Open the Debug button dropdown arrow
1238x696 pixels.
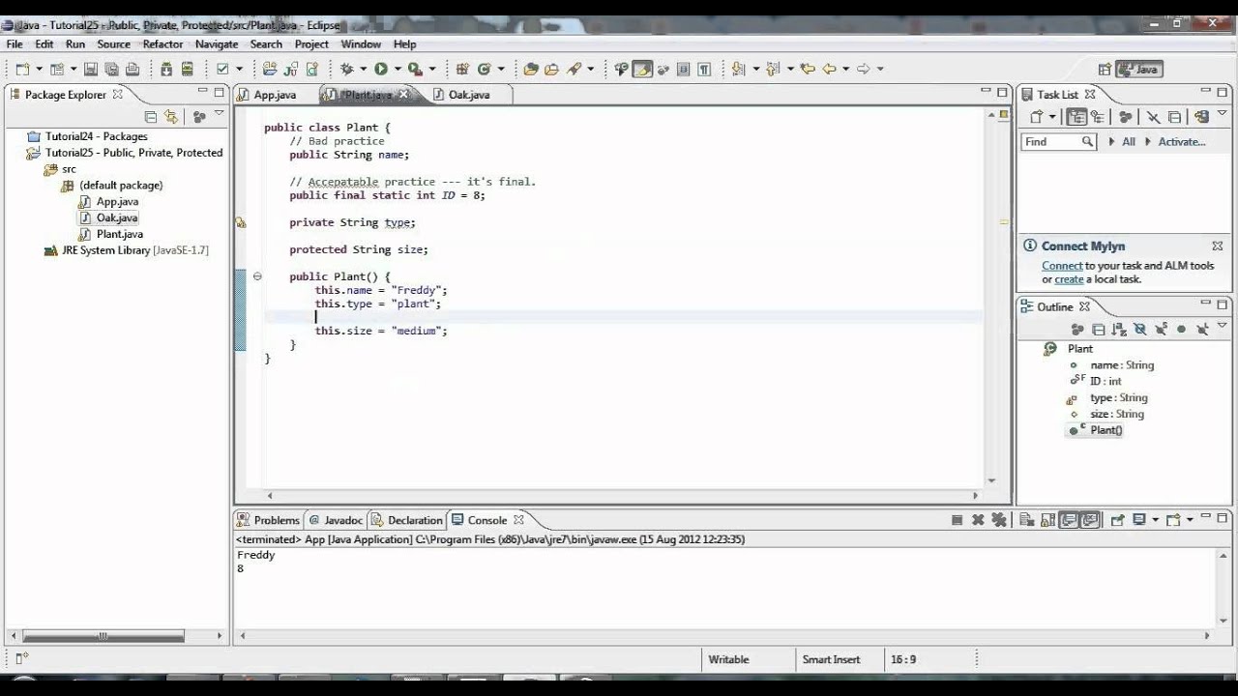coord(363,69)
